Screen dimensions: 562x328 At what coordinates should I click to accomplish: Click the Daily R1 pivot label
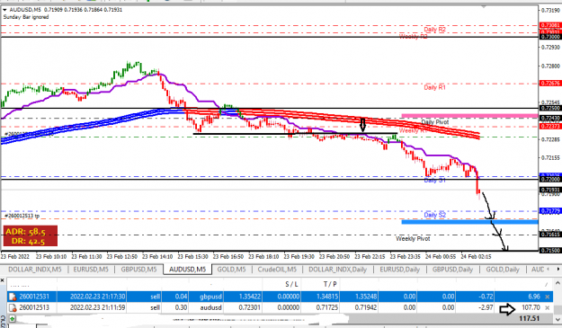[434, 87]
